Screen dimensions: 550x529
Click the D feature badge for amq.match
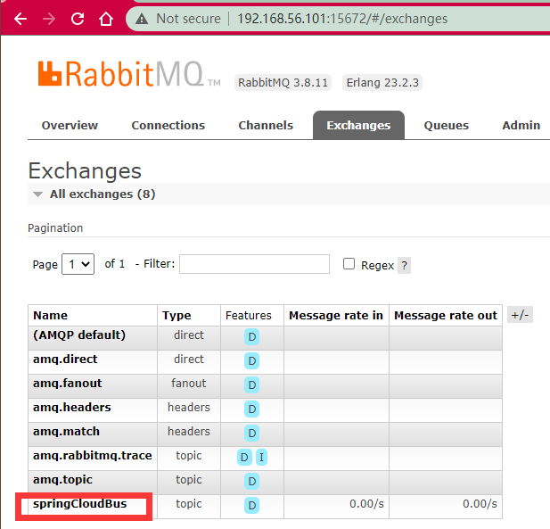(252, 434)
